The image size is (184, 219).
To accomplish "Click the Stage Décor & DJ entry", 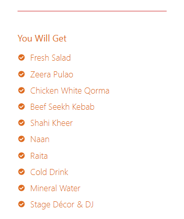I will click(62, 205).
